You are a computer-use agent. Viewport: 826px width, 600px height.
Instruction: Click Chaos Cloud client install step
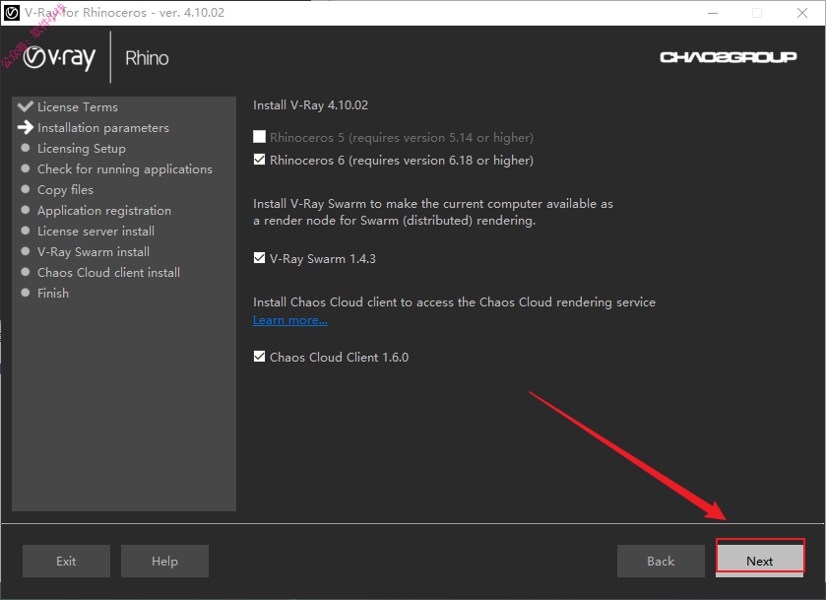point(108,272)
